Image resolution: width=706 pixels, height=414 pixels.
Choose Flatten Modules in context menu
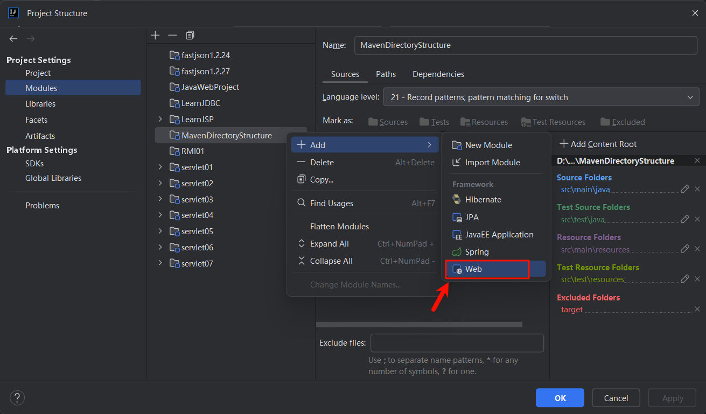click(365, 226)
